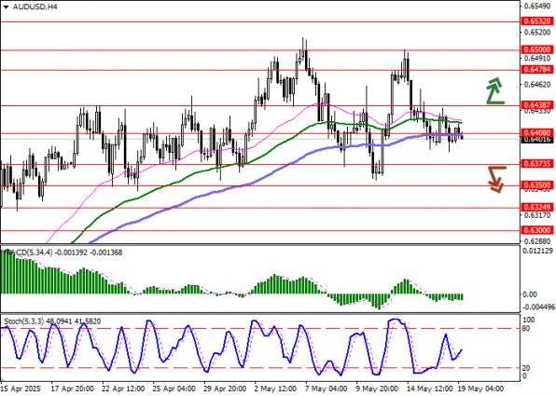Click the Stochastic 100 scale label
The height and width of the screenshot is (396, 556).
tap(529, 320)
